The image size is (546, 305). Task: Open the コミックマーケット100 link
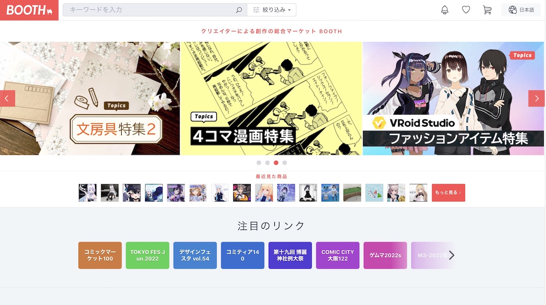tap(100, 256)
